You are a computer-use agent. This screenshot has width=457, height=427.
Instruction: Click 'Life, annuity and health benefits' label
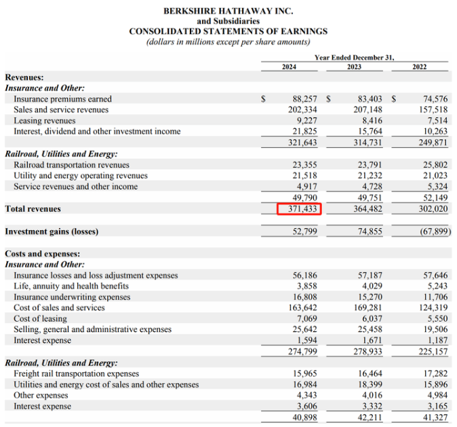click(71, 286)
